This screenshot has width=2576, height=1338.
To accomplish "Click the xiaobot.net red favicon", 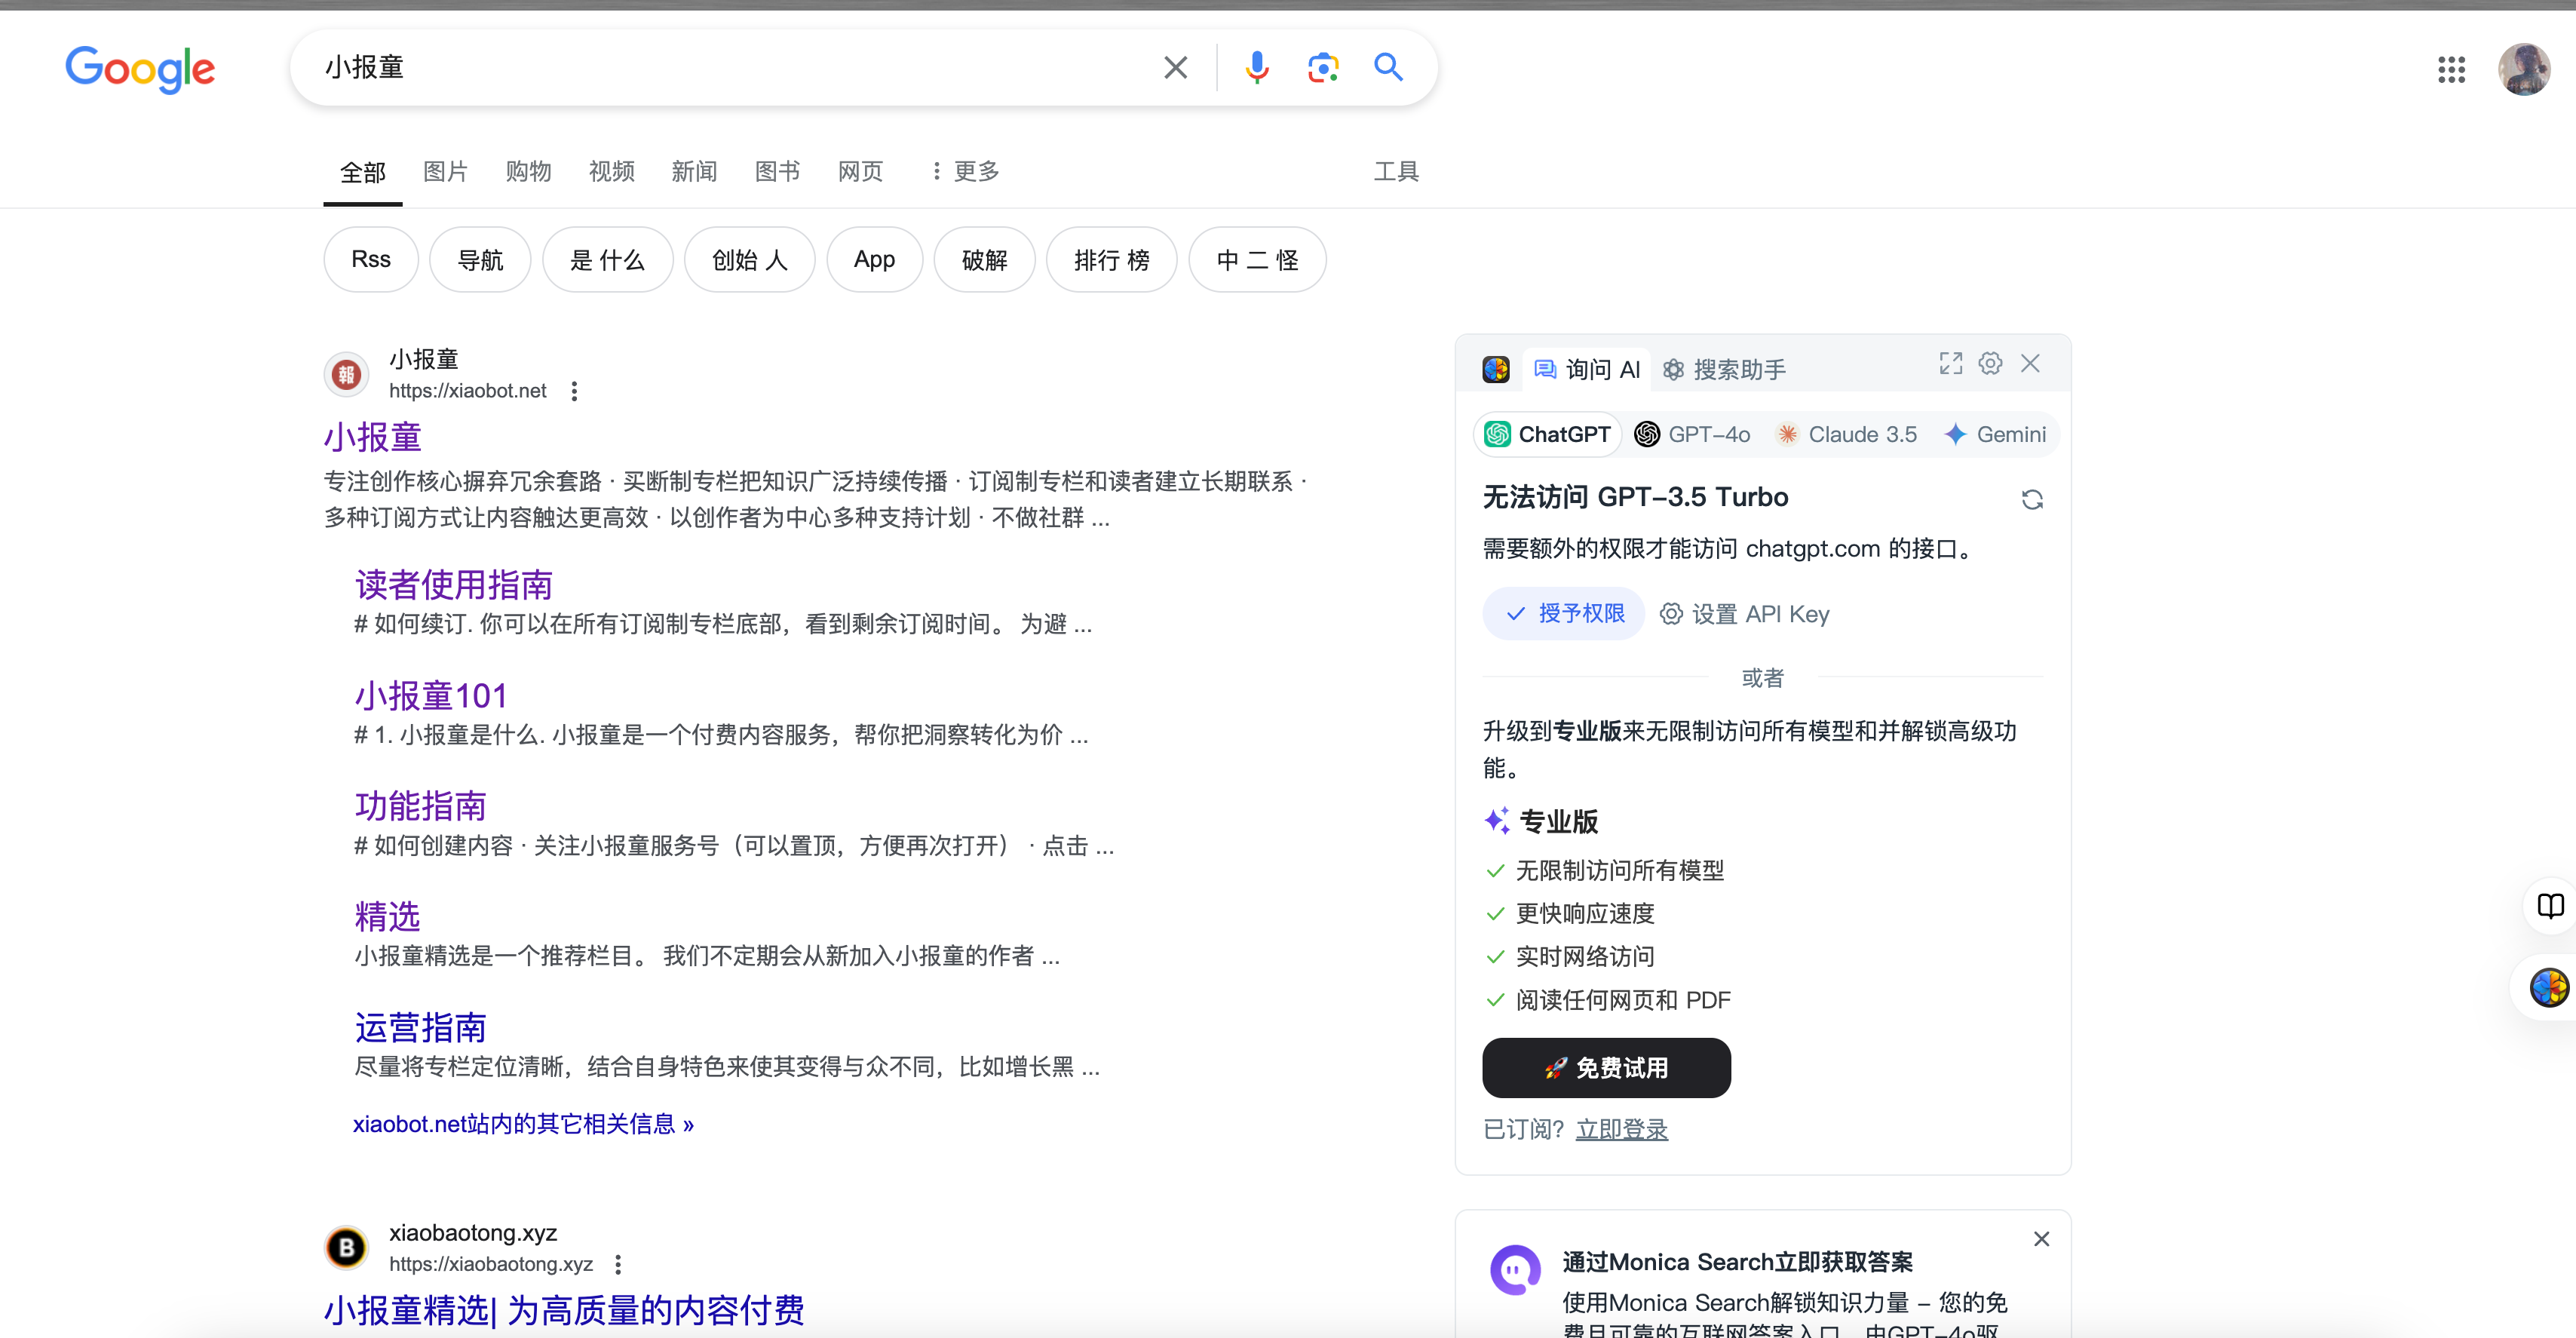I will 347,375.
